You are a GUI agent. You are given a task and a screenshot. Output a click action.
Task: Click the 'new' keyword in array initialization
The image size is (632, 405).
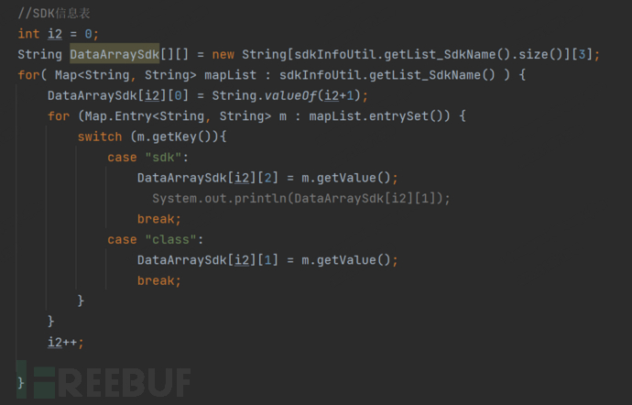point(223,54)
